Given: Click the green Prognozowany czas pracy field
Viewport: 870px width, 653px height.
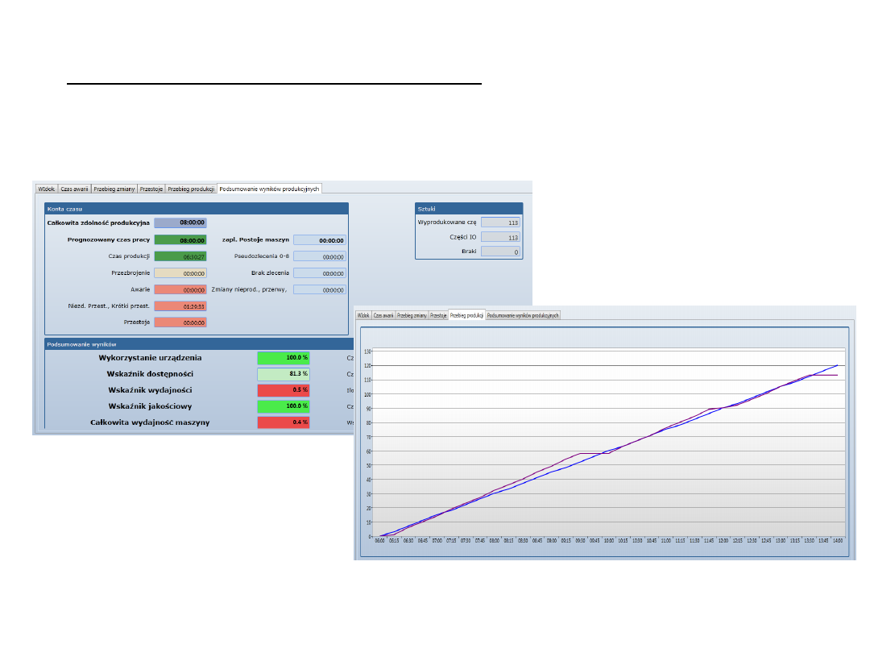Looking at the screenshot, I should coord(180,239).
